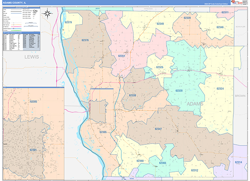Click the HANCOCK county label
This screenshot has height=181, width=250.
(x=148, y=9)
